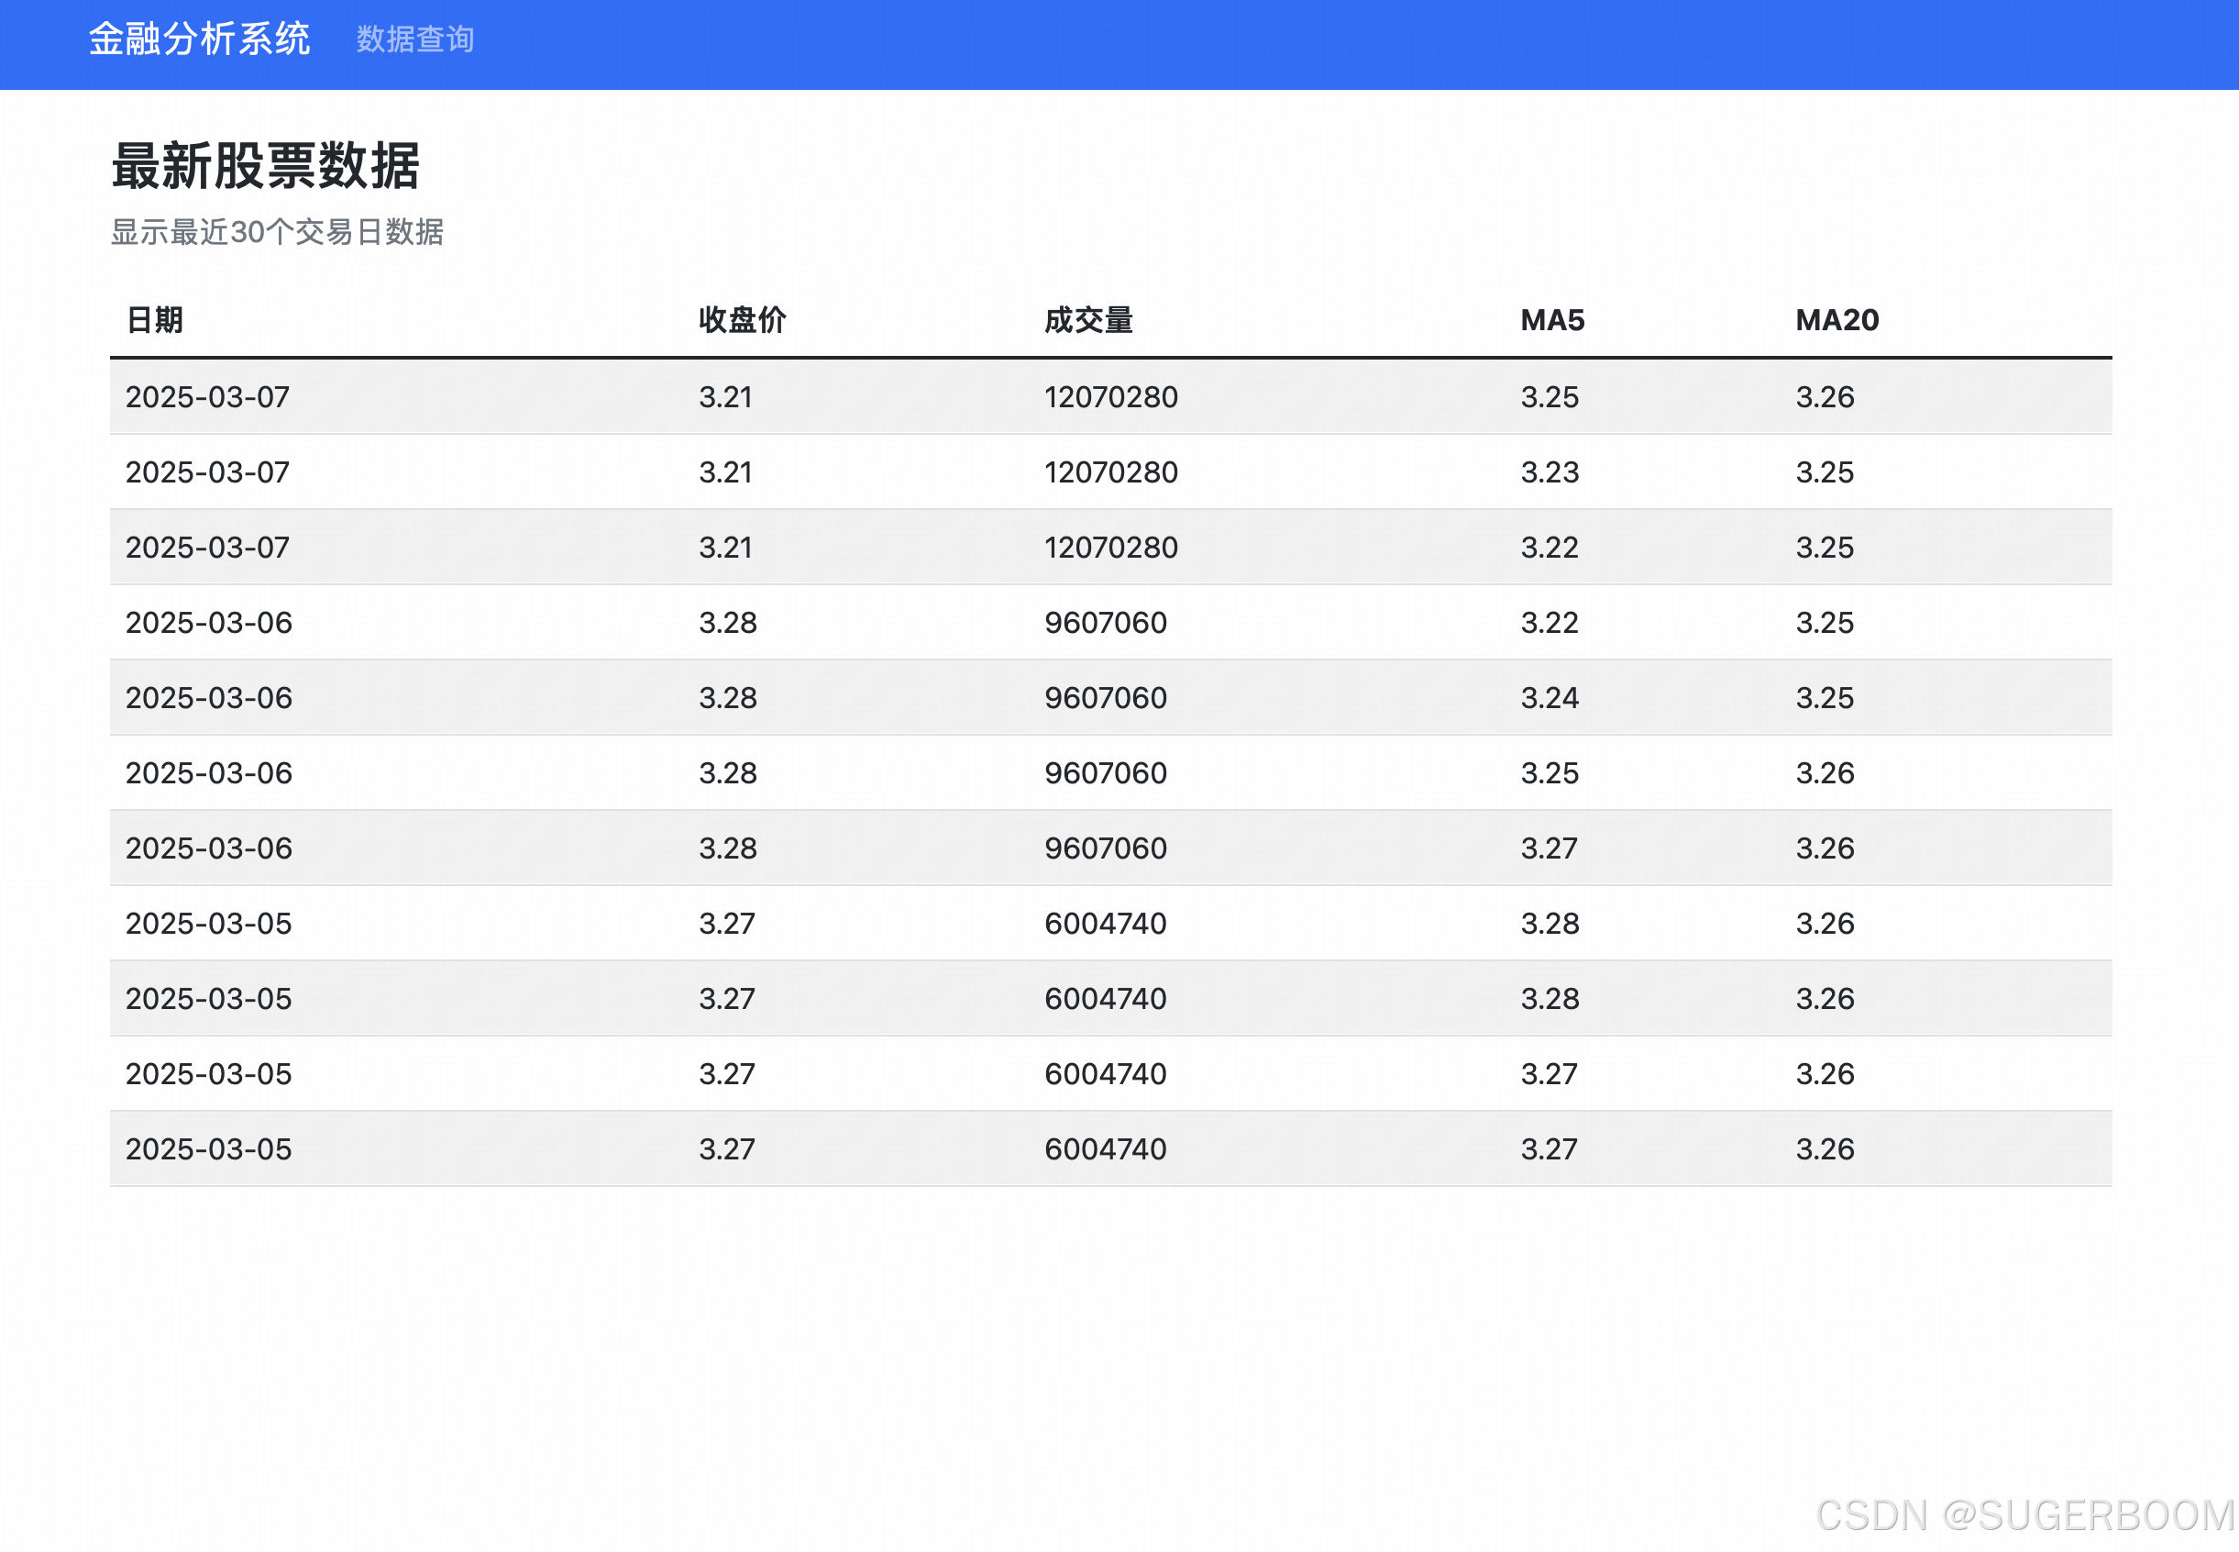This screenshot has width=2239, height=1552.
Task: Click the MA20 column header
Action: [1836, 320]
